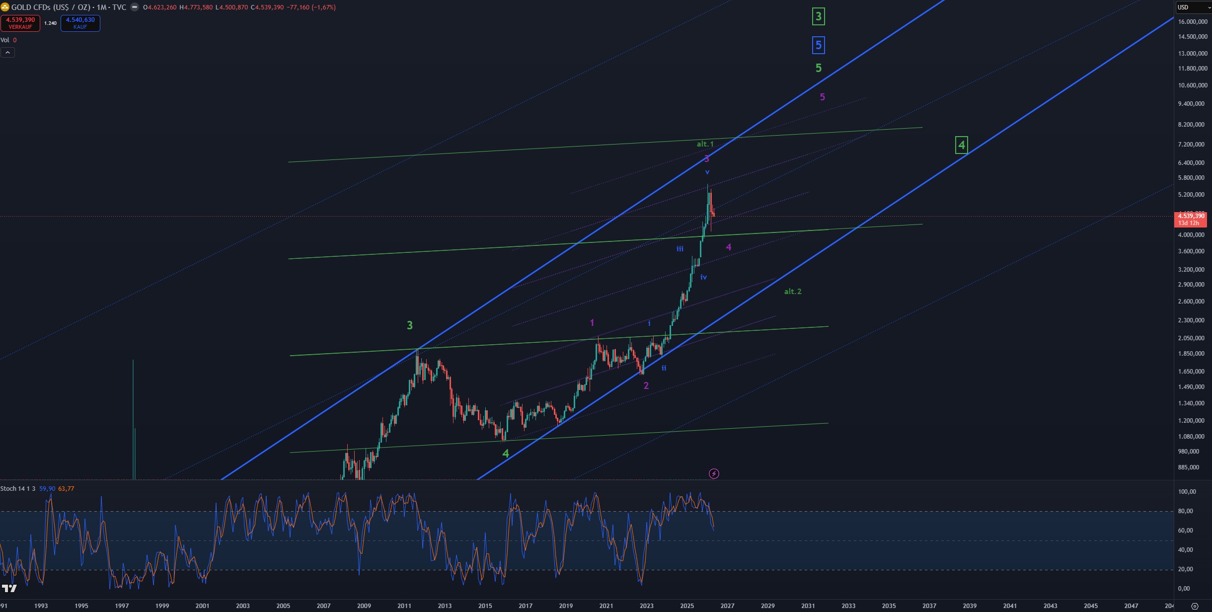Select the purple 4 wave label
The width and height of the screenshot is (1212, 612).
(x=729, y=247)
